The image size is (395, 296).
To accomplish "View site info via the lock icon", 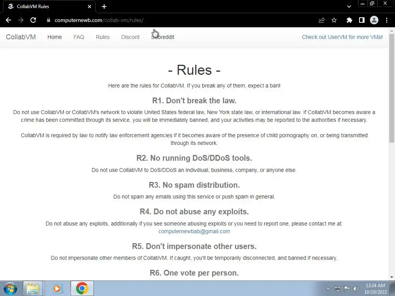I will click(x=48, y=20).
